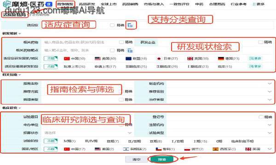
Task: Check the 精确 box for 登记号 field
Action: point(261,117)
